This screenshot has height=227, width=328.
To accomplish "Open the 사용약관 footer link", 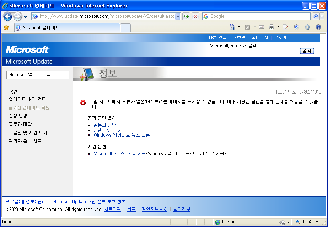I will [113, 210].
